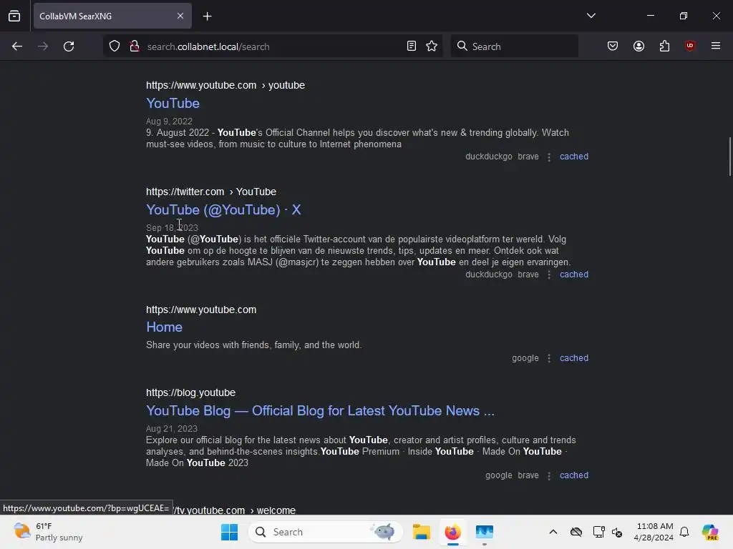This screenshot has width=733, height=549.
Task: Open cached link for YouTube result
Action: click(x=574, y=157)
